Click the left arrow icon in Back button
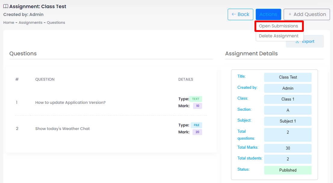 (x=234, y=14)
